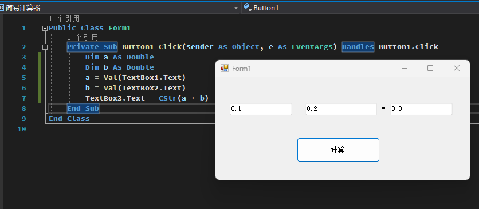The height and width of the screenshot is (209, 479).
Task: Click the 简易计算器 project icon
Action: (x=2, y=7)
